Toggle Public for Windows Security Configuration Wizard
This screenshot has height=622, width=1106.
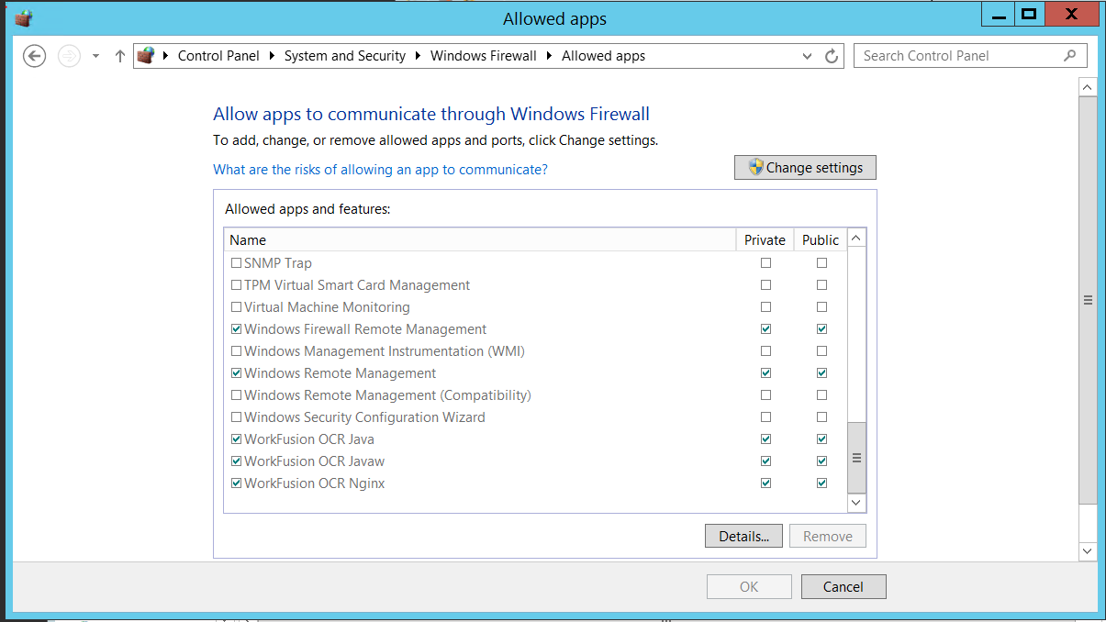pos(821,417)
